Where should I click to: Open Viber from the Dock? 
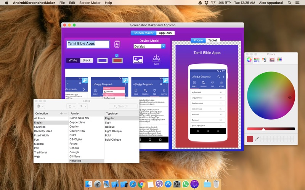pos(159,184)
